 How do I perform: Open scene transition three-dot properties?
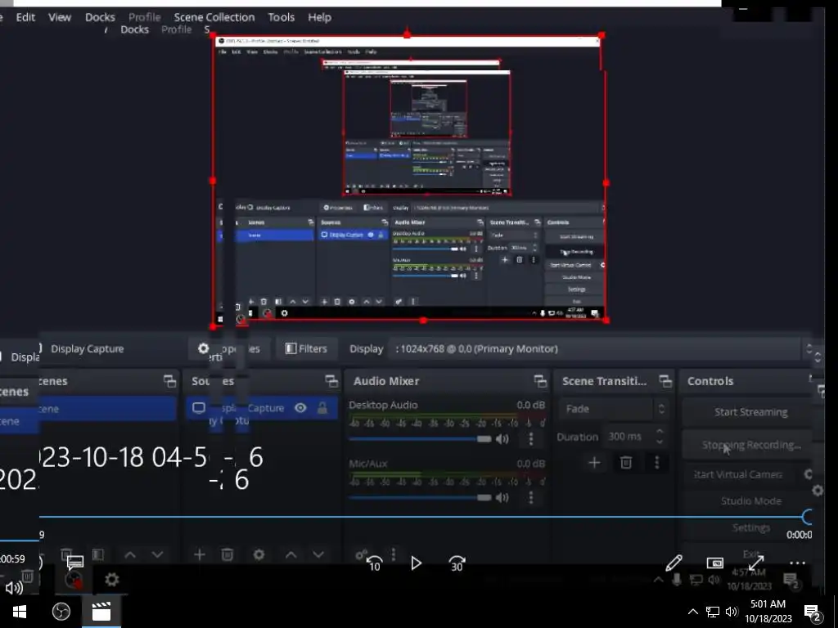point(657,463)
